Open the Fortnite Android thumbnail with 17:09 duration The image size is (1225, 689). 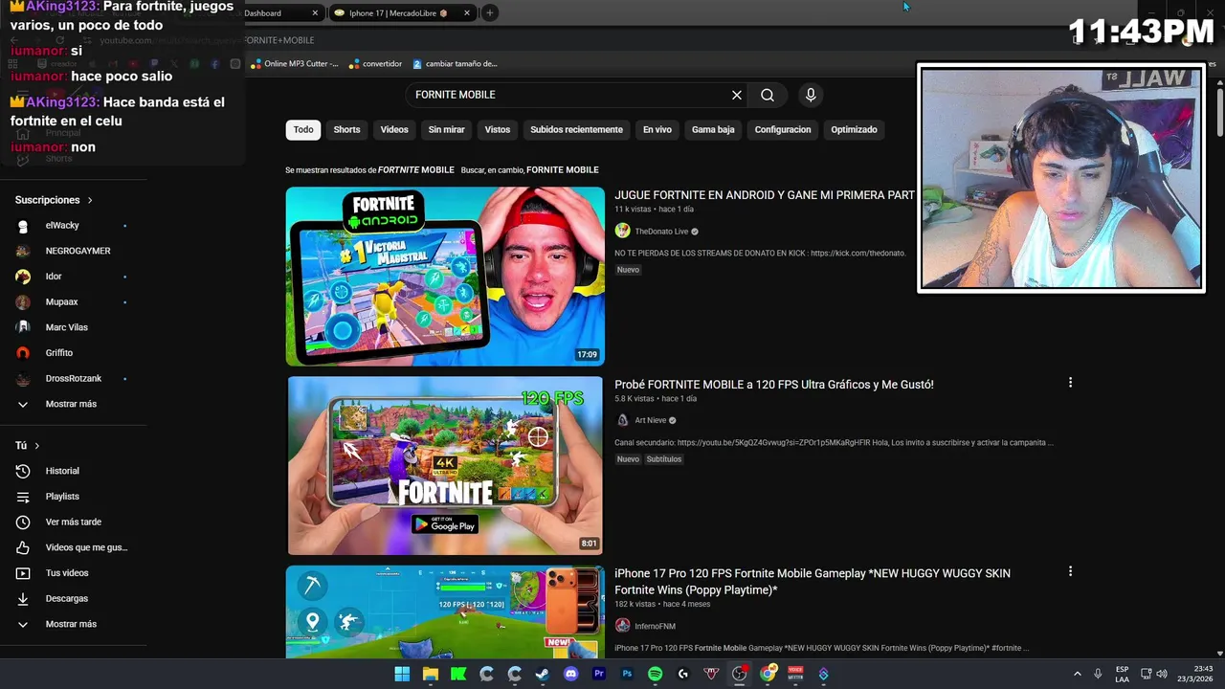445,277
